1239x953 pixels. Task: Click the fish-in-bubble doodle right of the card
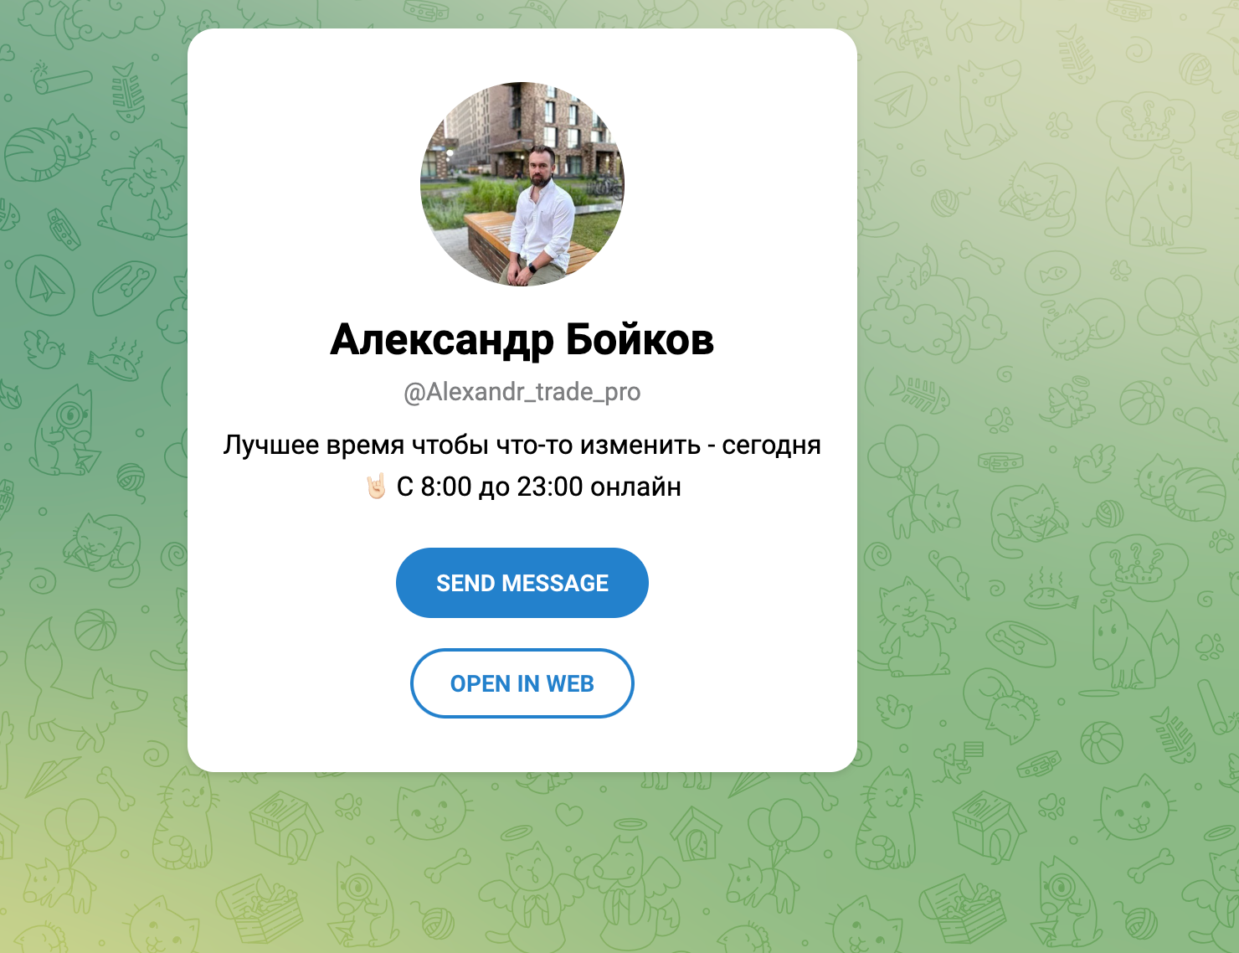pos(1052,273)
